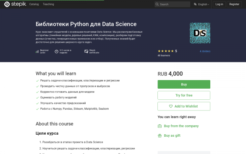Focus the Search input field

tap(172, 4)
